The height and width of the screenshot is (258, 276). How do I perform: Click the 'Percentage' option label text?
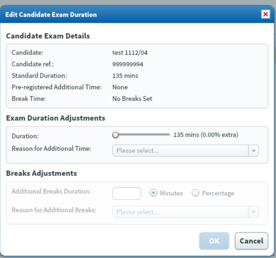(218, 193)
